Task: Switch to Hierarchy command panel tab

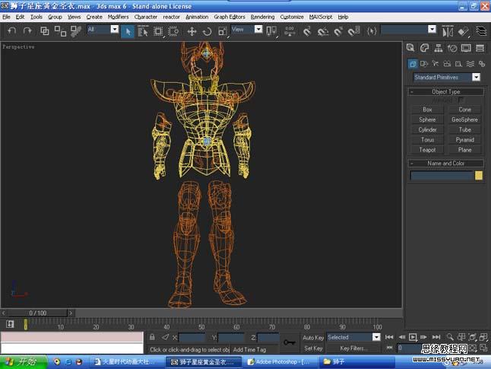Action: [x=439, y=48]
